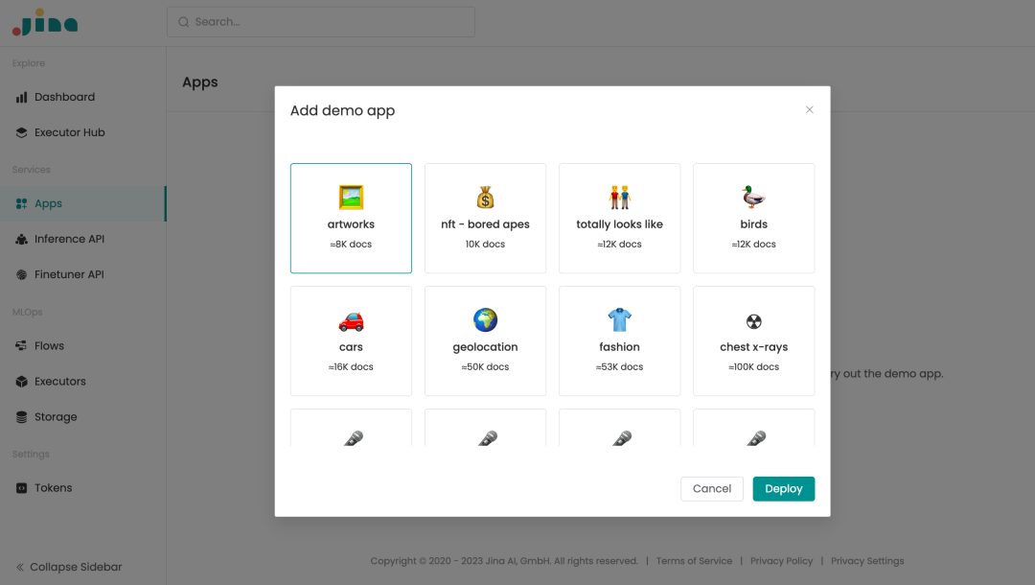This screenshot has width=1035, height=585.
Task: Click the Finetuner API icon
Action: click(x=22, y=274)
